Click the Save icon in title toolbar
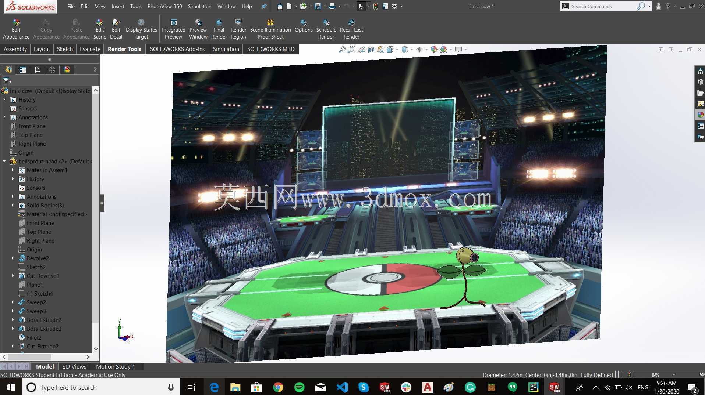 [x=318, y=6]
